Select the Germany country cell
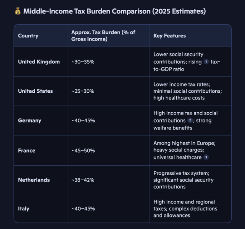Viewport: 245px width, 229px height. point(30,121)
